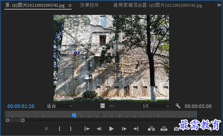Select the 源: QQ图片20210921093742.jpg tab
Image resolution: width=223 pixels, height=136 pixels.
pos(35,5)
